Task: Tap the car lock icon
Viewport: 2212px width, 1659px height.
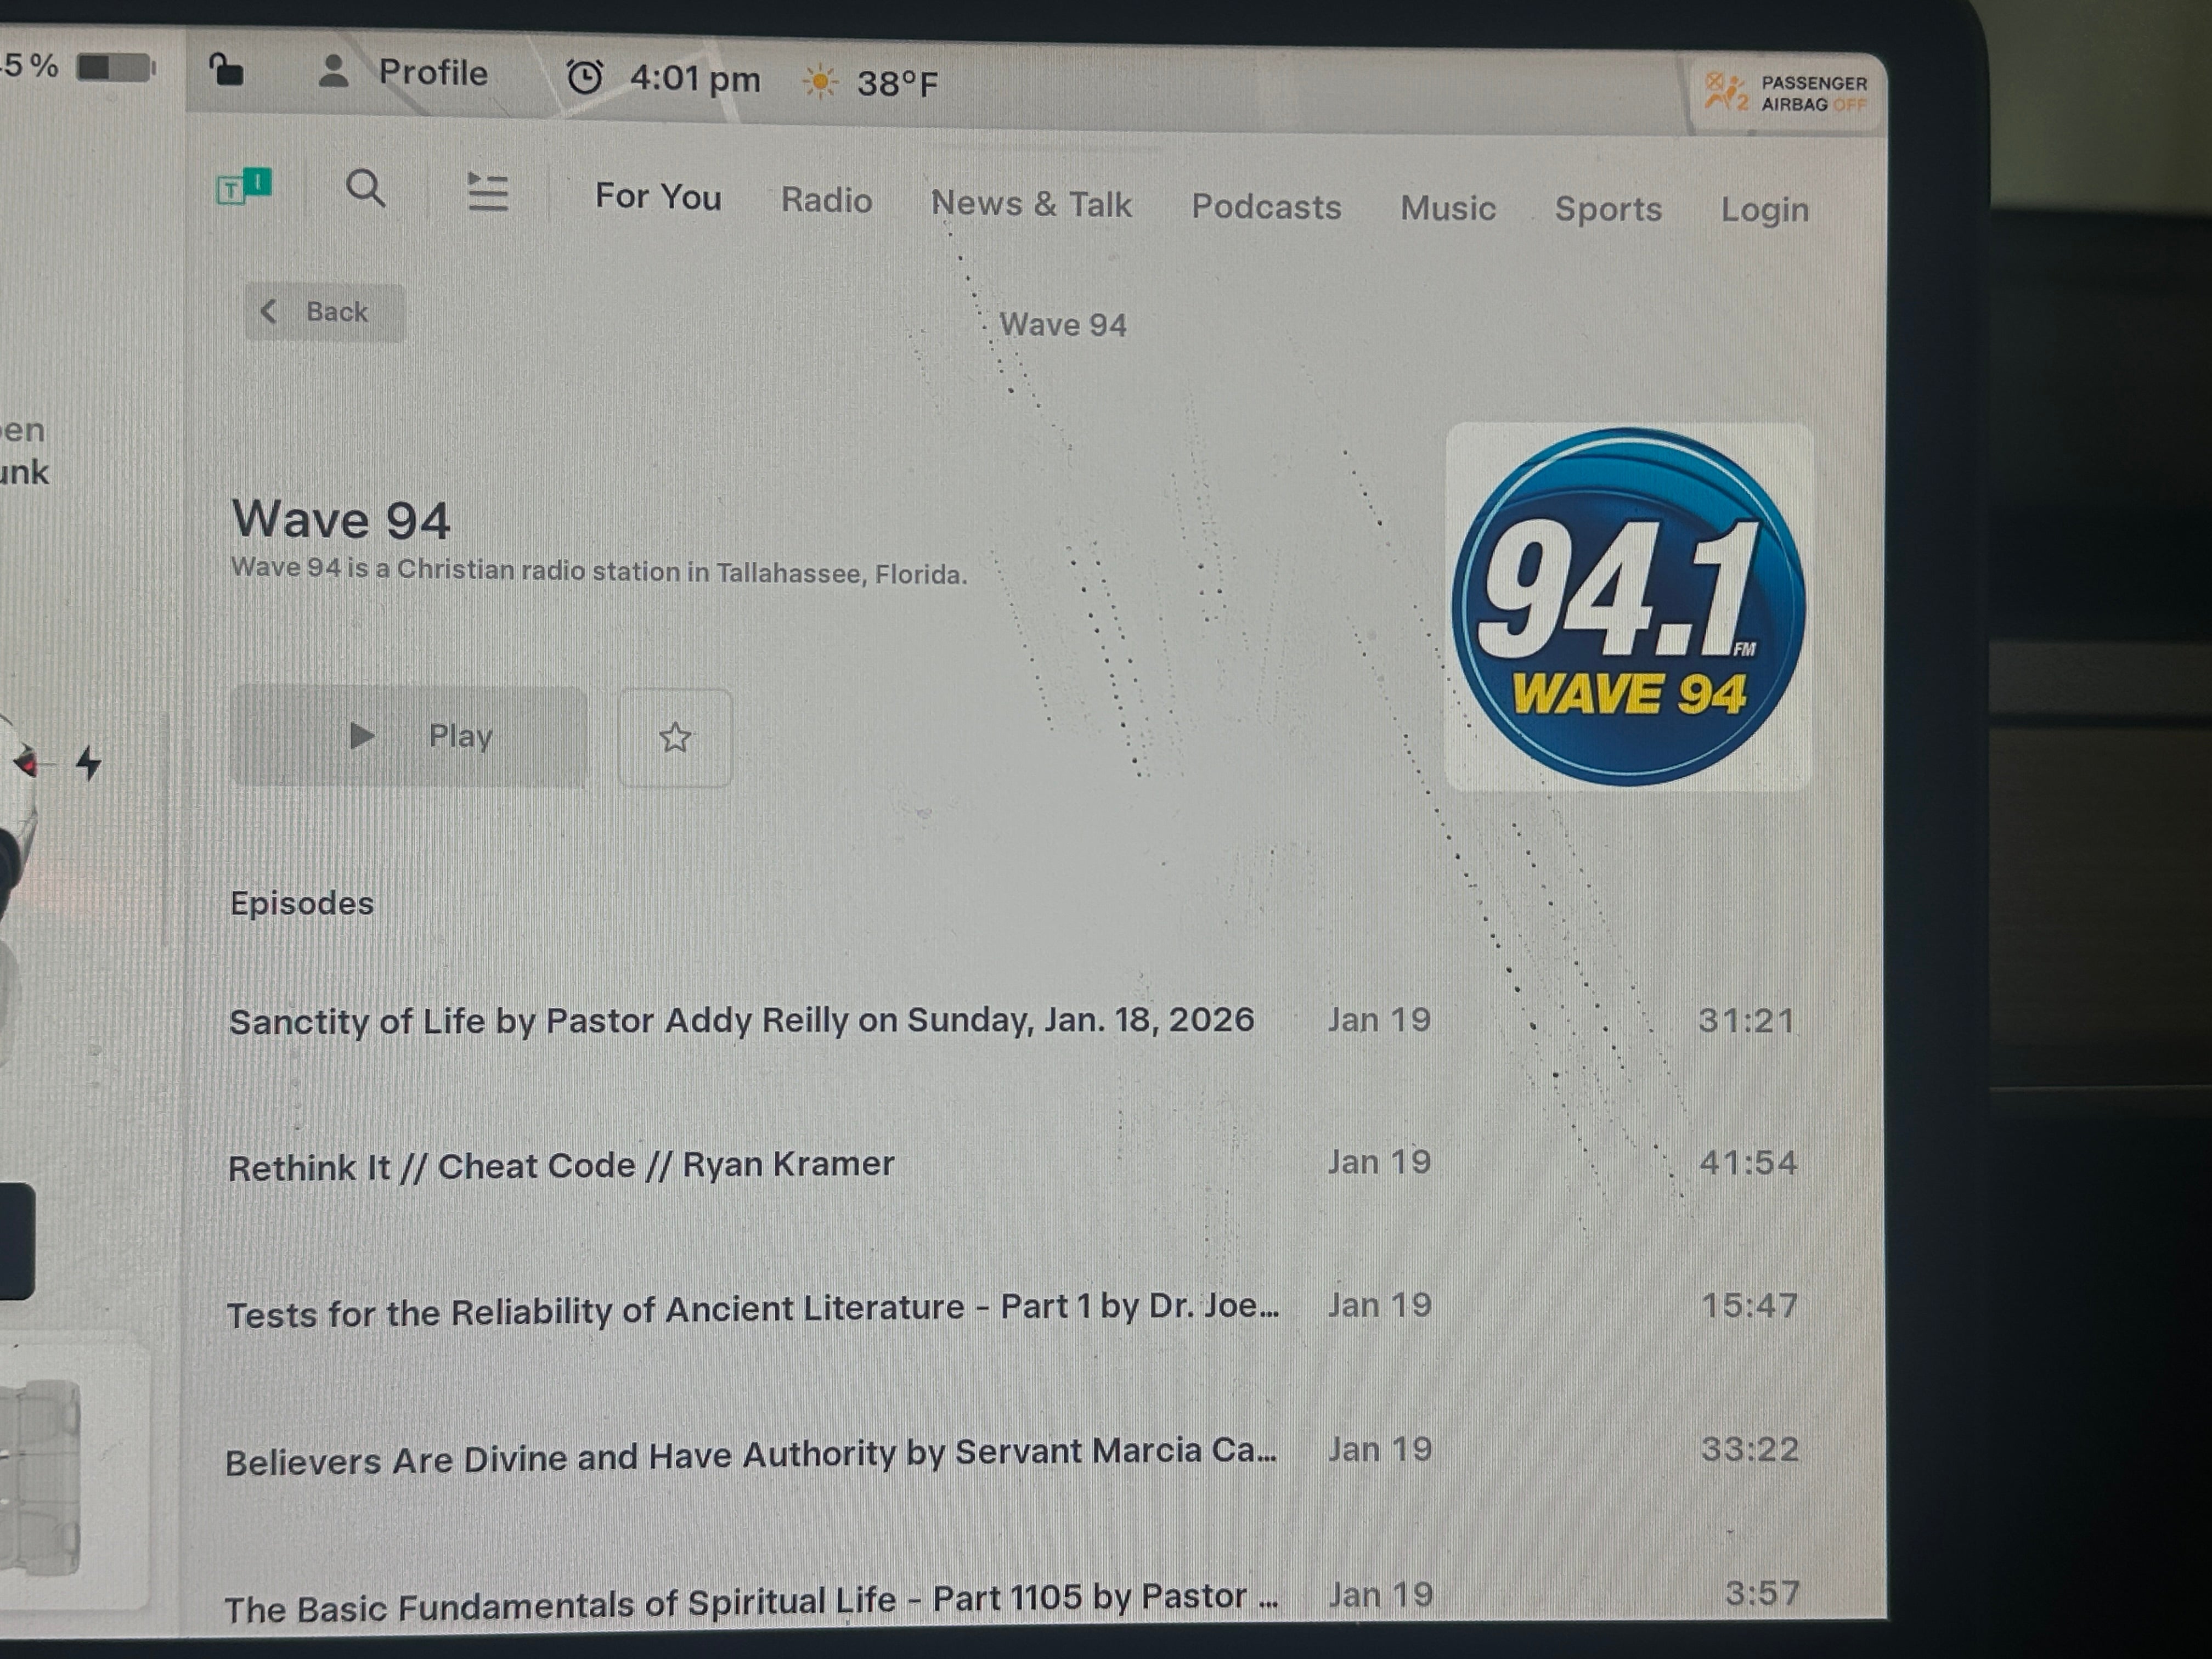Action: pyautogui.click(x=227, y=71)
